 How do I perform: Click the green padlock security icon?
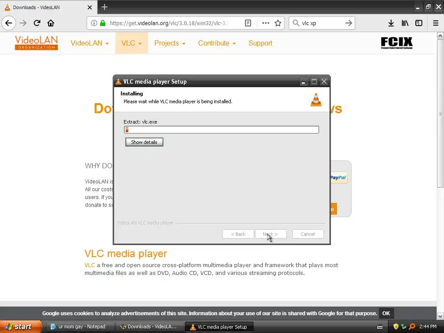(x=103, y=23)
